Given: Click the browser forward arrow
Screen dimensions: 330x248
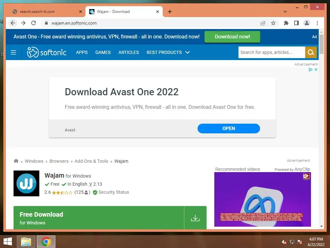Looking at the screenshot, I should click(x=23, y=23).
